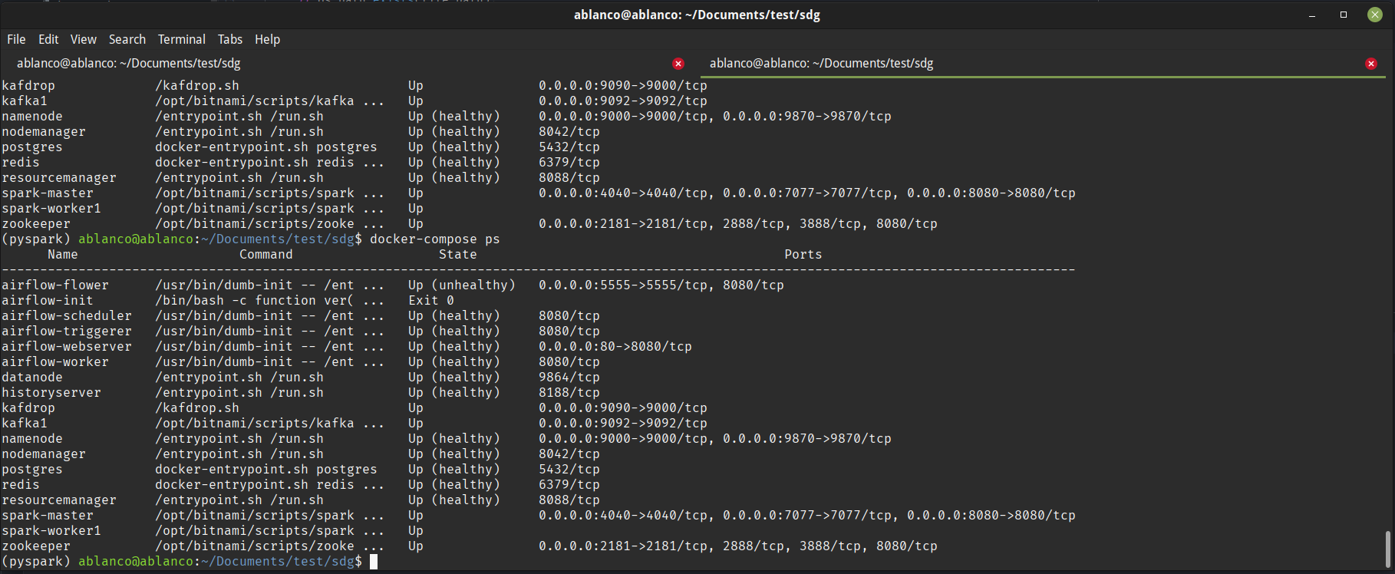This screenshot has height=574, width=1395.
Task: Click the '8188/tcp' port text
Action: [569, 392]
